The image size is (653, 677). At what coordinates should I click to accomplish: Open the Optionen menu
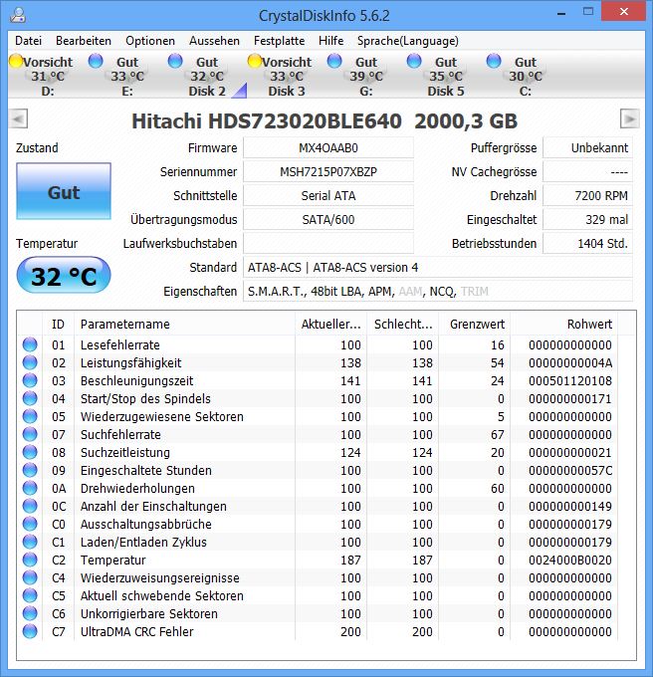click(150, 41)
